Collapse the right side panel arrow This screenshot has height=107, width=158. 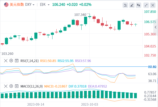tap(156, 27)
